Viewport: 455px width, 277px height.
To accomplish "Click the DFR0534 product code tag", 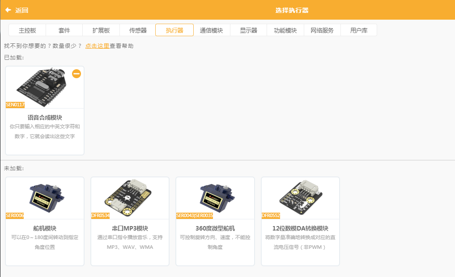I will [100, 216].
